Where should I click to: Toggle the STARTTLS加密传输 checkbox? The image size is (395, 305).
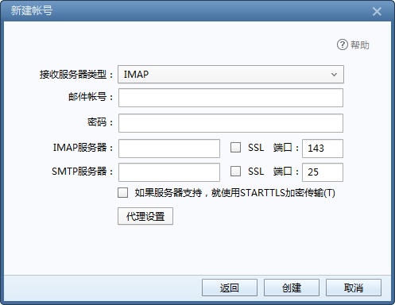pyautogui.click(x=123, y=193)
